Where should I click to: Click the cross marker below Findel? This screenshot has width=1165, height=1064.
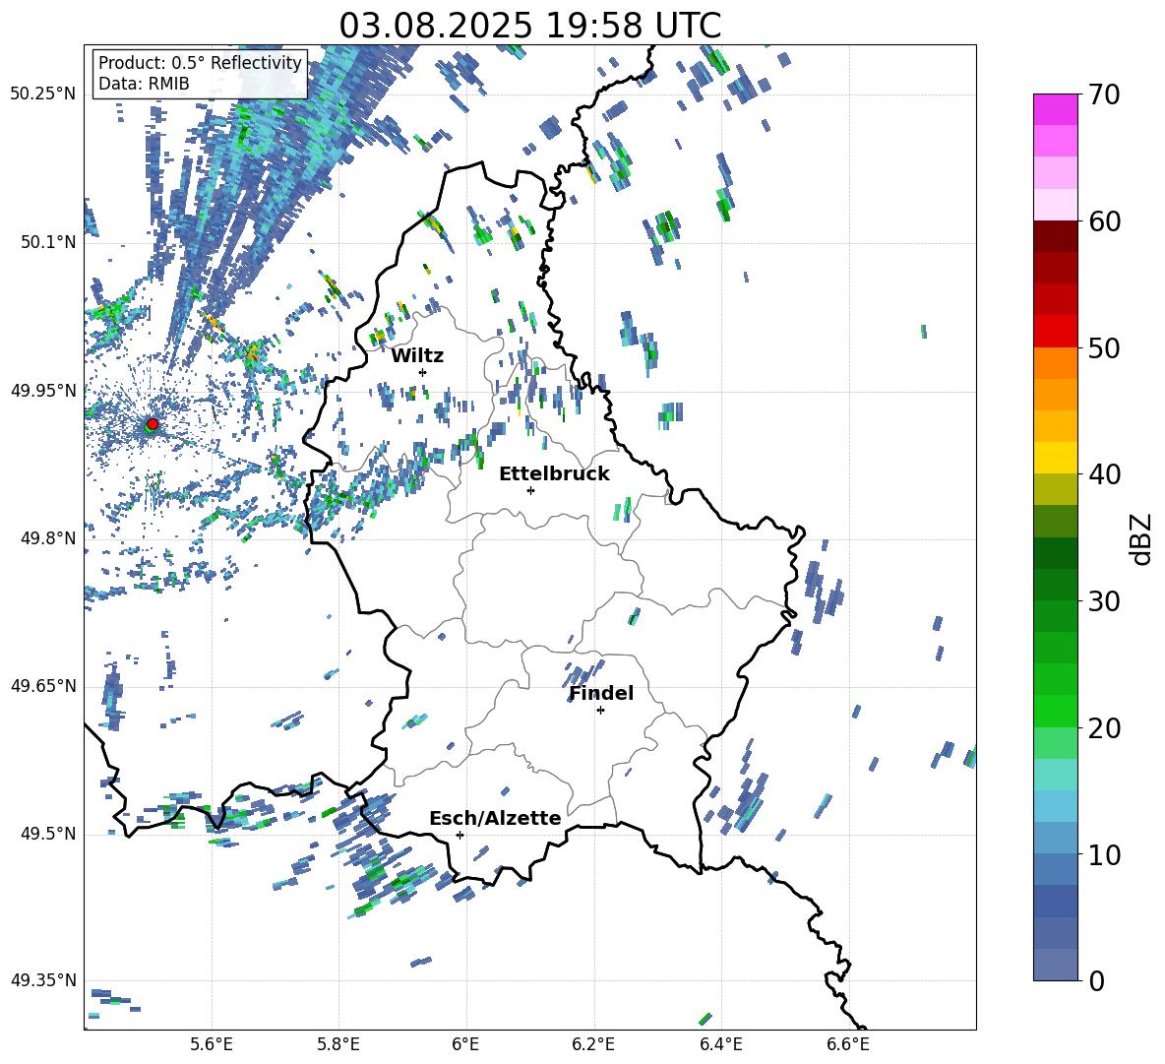[x=600, y=711]
